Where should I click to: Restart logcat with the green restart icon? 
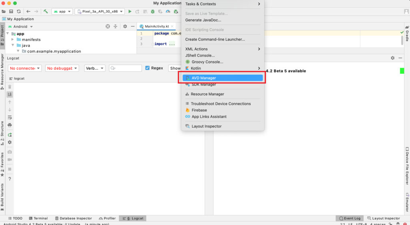(x=10, y=134)
